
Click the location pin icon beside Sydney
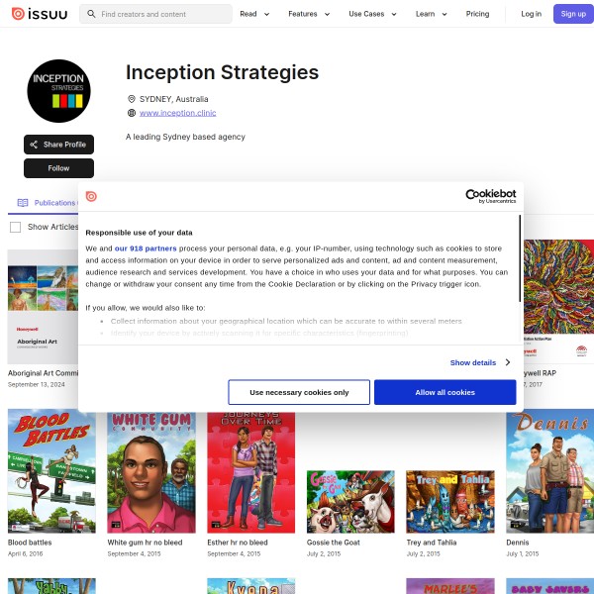click(x=132, y=99)
